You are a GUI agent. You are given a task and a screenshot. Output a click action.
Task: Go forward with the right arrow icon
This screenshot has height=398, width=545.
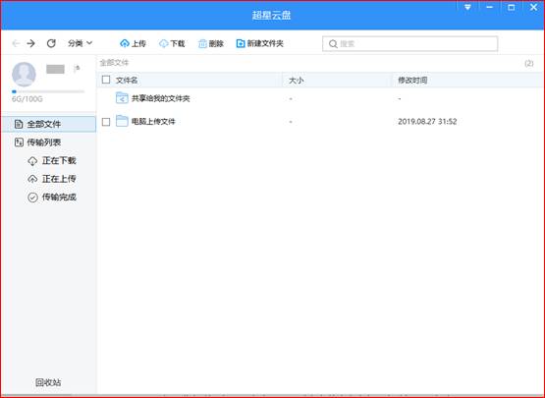tap(31, 43)
